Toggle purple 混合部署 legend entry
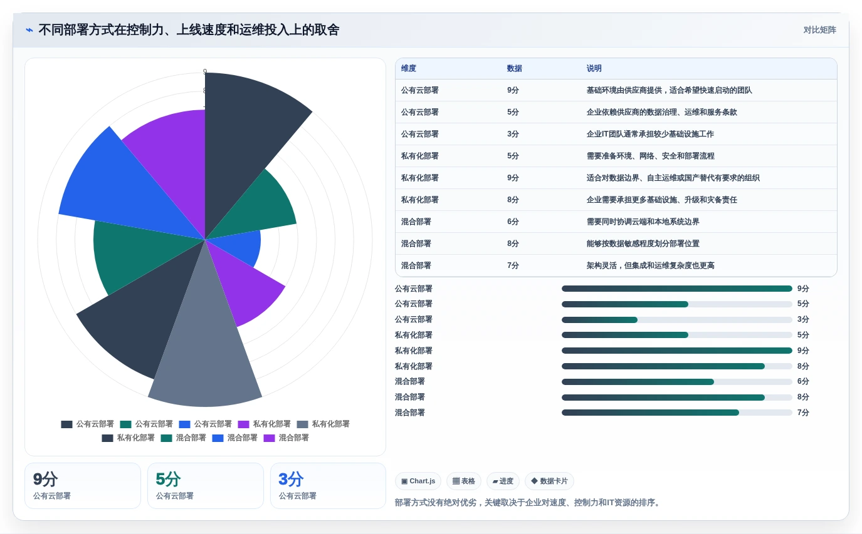Viewport: 862px width, 534px height. click(x=286, y=438)
